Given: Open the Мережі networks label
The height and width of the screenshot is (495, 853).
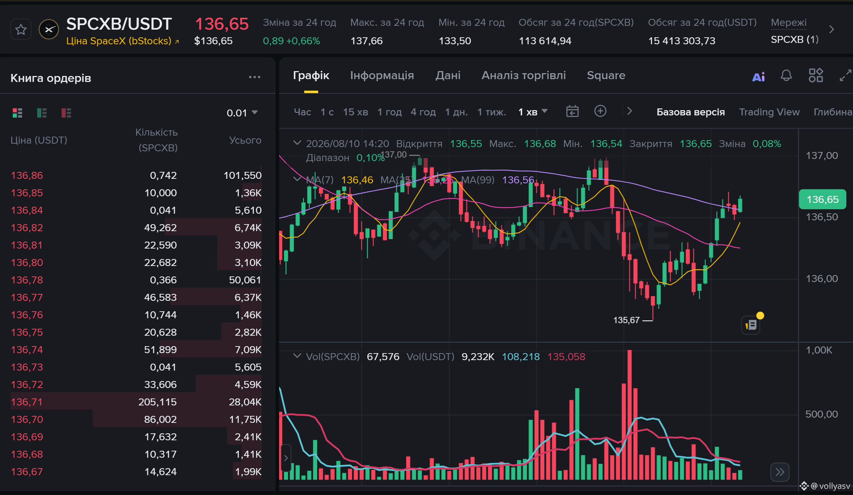Looking at the screenshot, I should coord(788,22).
